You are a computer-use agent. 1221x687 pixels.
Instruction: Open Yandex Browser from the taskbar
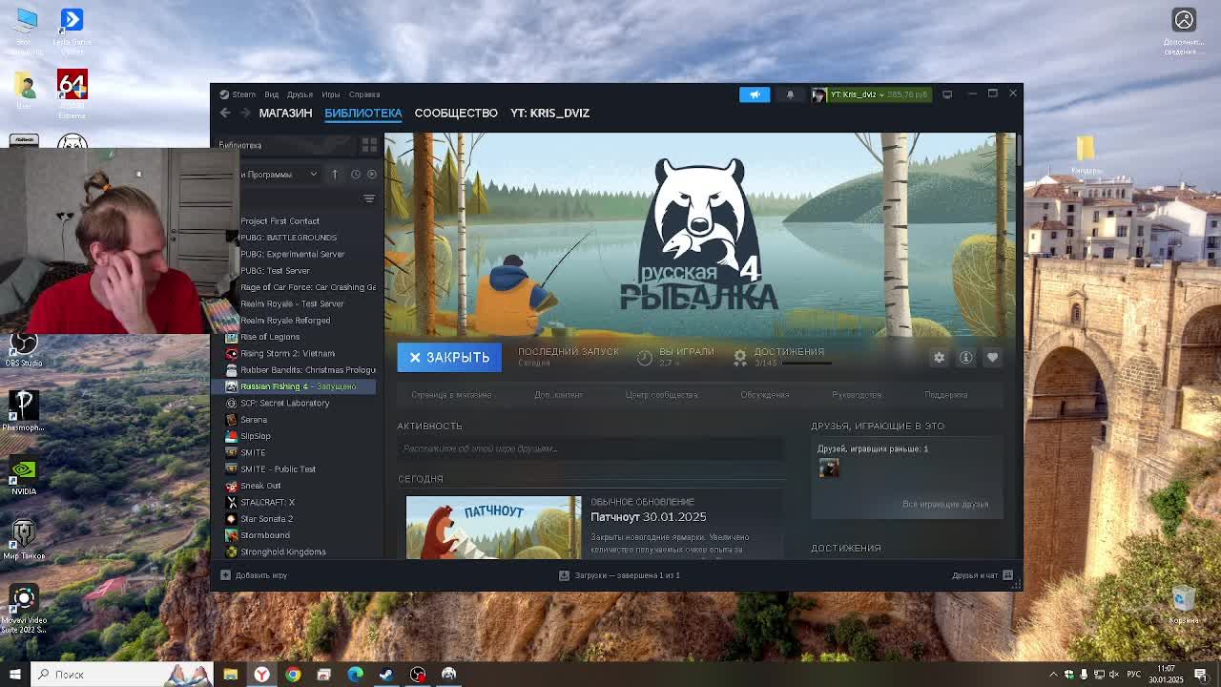pyautogui.click(x=261, y=674)
